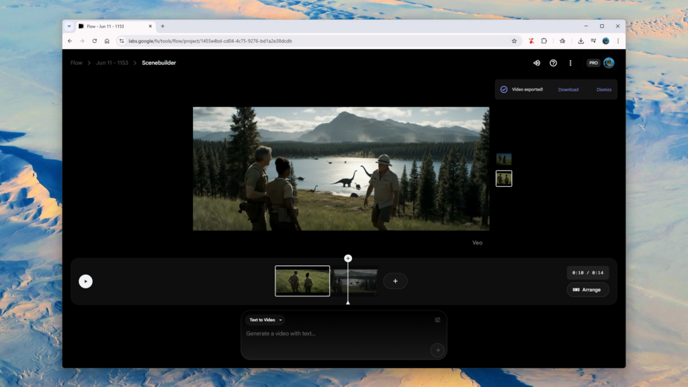Open the help question mark icon
Viewport: 688px width, 387px height.
(x=554, y=62)
